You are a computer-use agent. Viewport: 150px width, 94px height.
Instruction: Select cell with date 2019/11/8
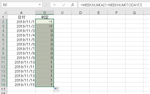click(x=21, y=53)
